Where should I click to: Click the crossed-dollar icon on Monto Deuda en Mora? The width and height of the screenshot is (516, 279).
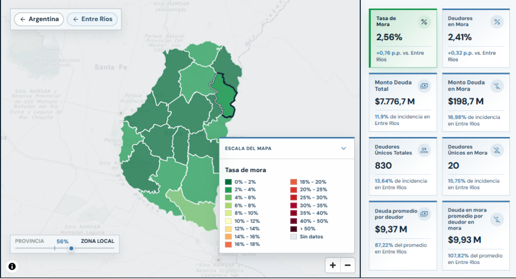(497, 86)
